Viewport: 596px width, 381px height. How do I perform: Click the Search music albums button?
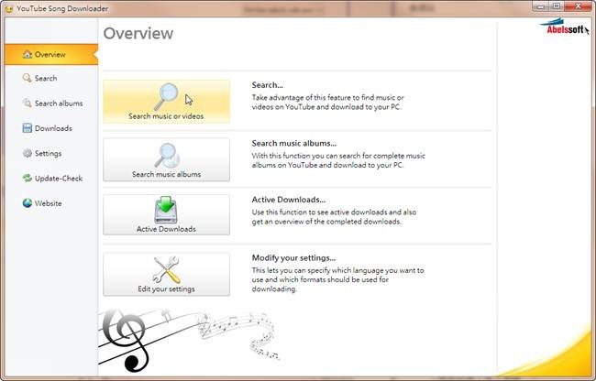(x=166, y=159)
